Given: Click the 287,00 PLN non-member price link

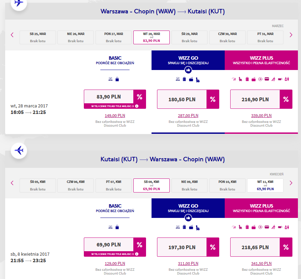Looking at the screenshot, I should [188, 116].
